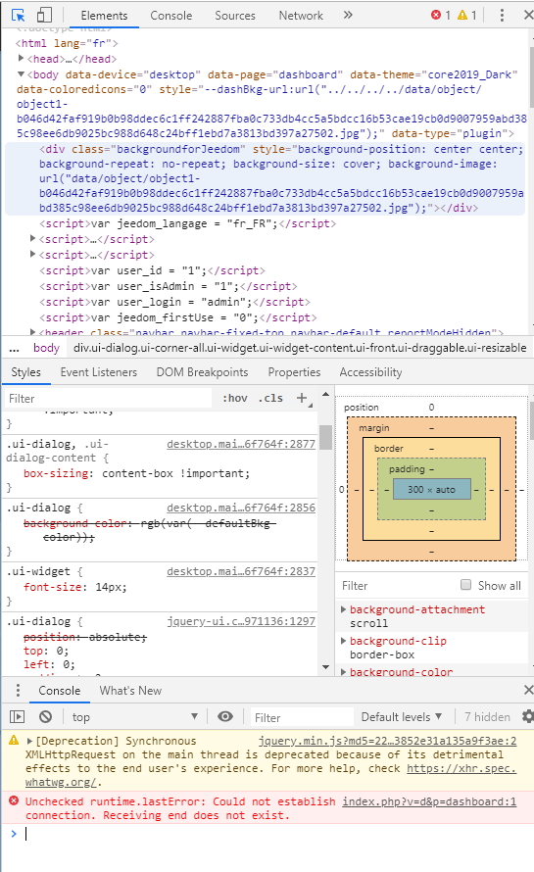Toggle element state with :hov
Screen dimensions: 534x872
point(235,398)
